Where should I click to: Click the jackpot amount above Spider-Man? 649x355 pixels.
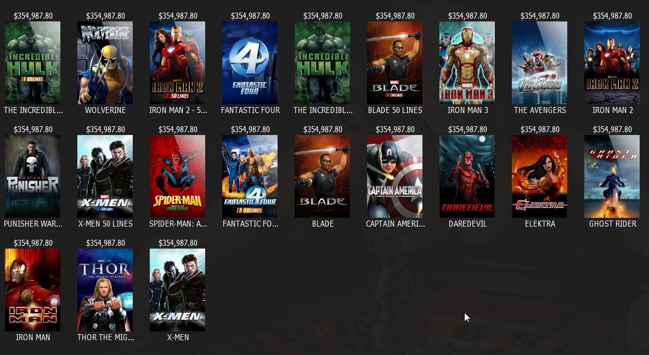[178, 129]
